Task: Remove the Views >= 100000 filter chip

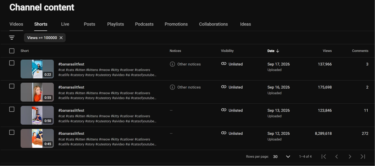Action: coord(61,38)
